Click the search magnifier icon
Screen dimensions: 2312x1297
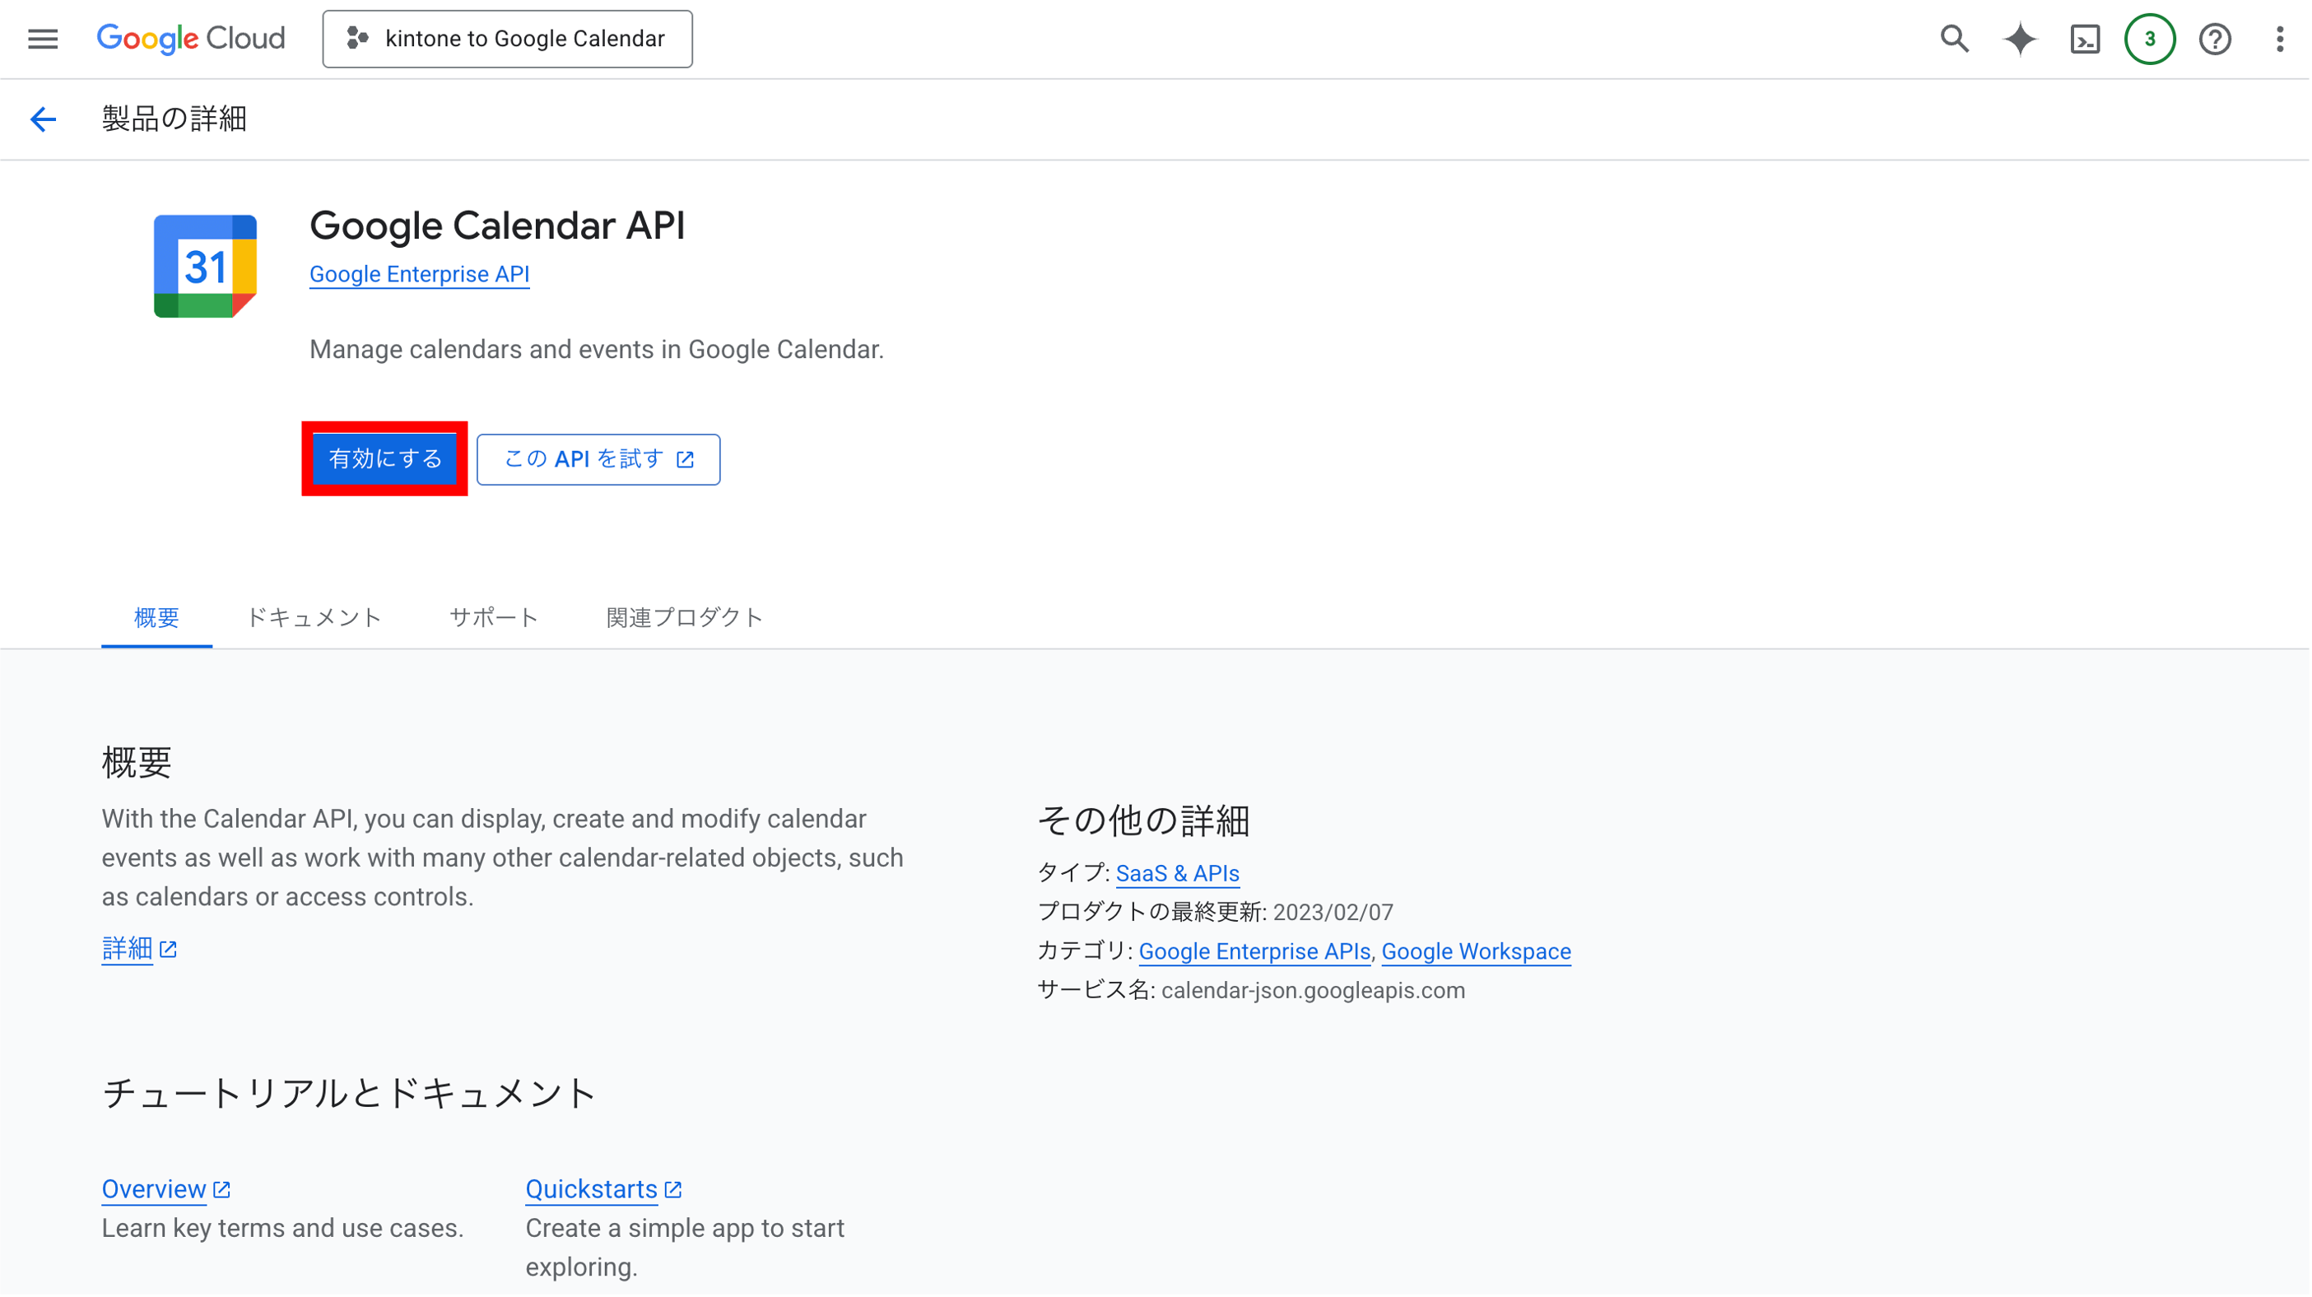[1954, 39]
